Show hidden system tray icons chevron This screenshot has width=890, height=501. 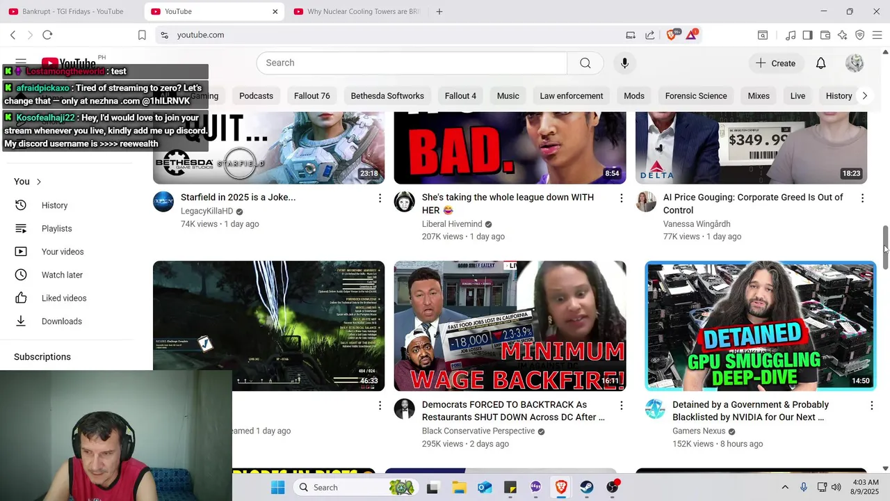pyautogui.click(x=785, y=487)
